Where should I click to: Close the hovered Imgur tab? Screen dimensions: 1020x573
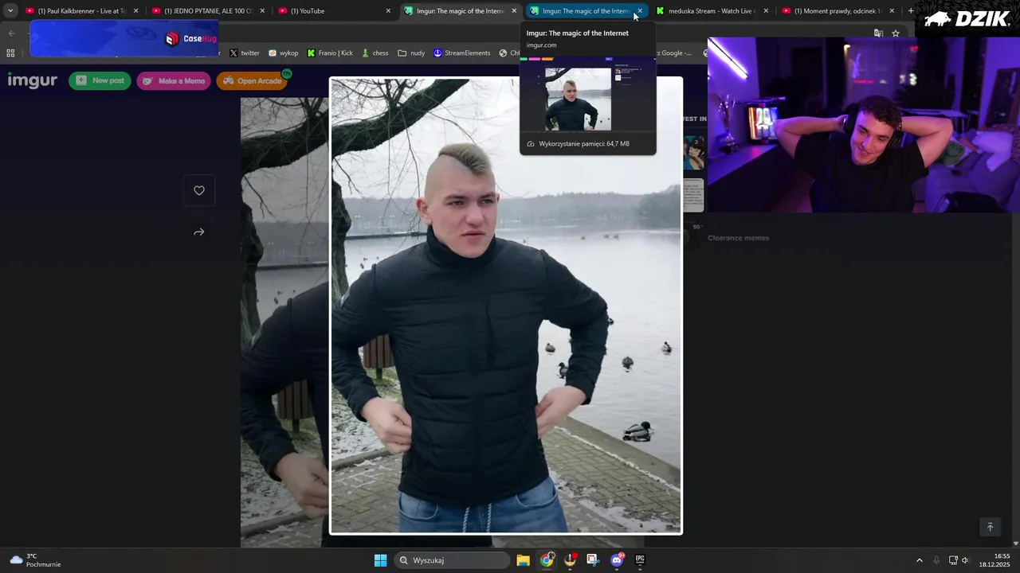[x=640, y=11]
